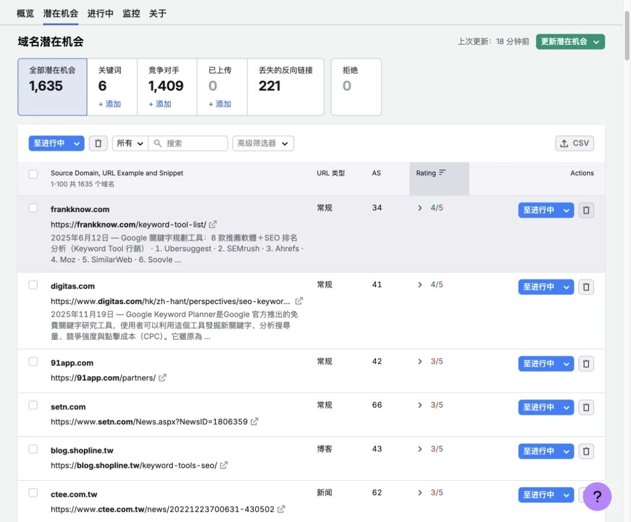Open setn.com news external link icon
The width and height of the screenshot is (631, 522).
pyautogui.click(x=255, y=421)
